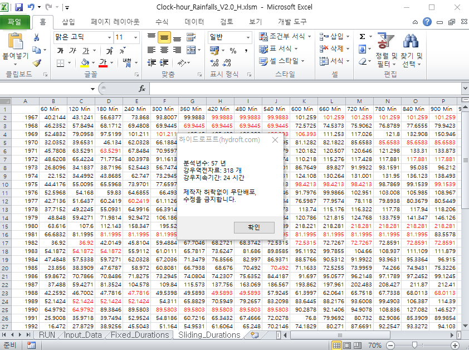This screenshot has width=469, height=350.
Task: Toggle center horizontal alignment
Action: pyautogui.click(x=164, y=50)
